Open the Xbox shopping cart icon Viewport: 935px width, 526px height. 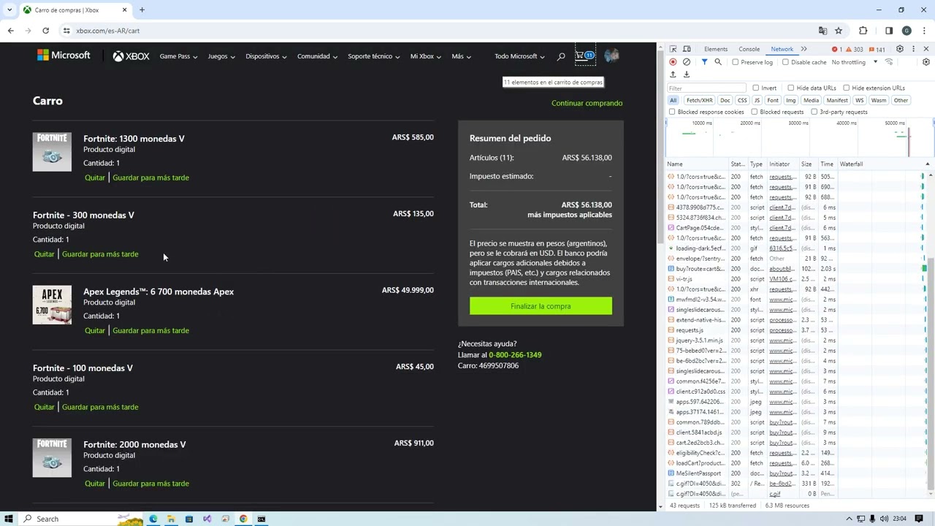point(584,56)
